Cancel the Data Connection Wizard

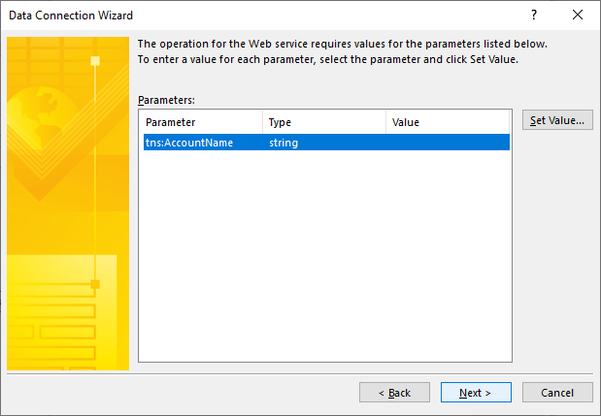[x=556, y=393]
